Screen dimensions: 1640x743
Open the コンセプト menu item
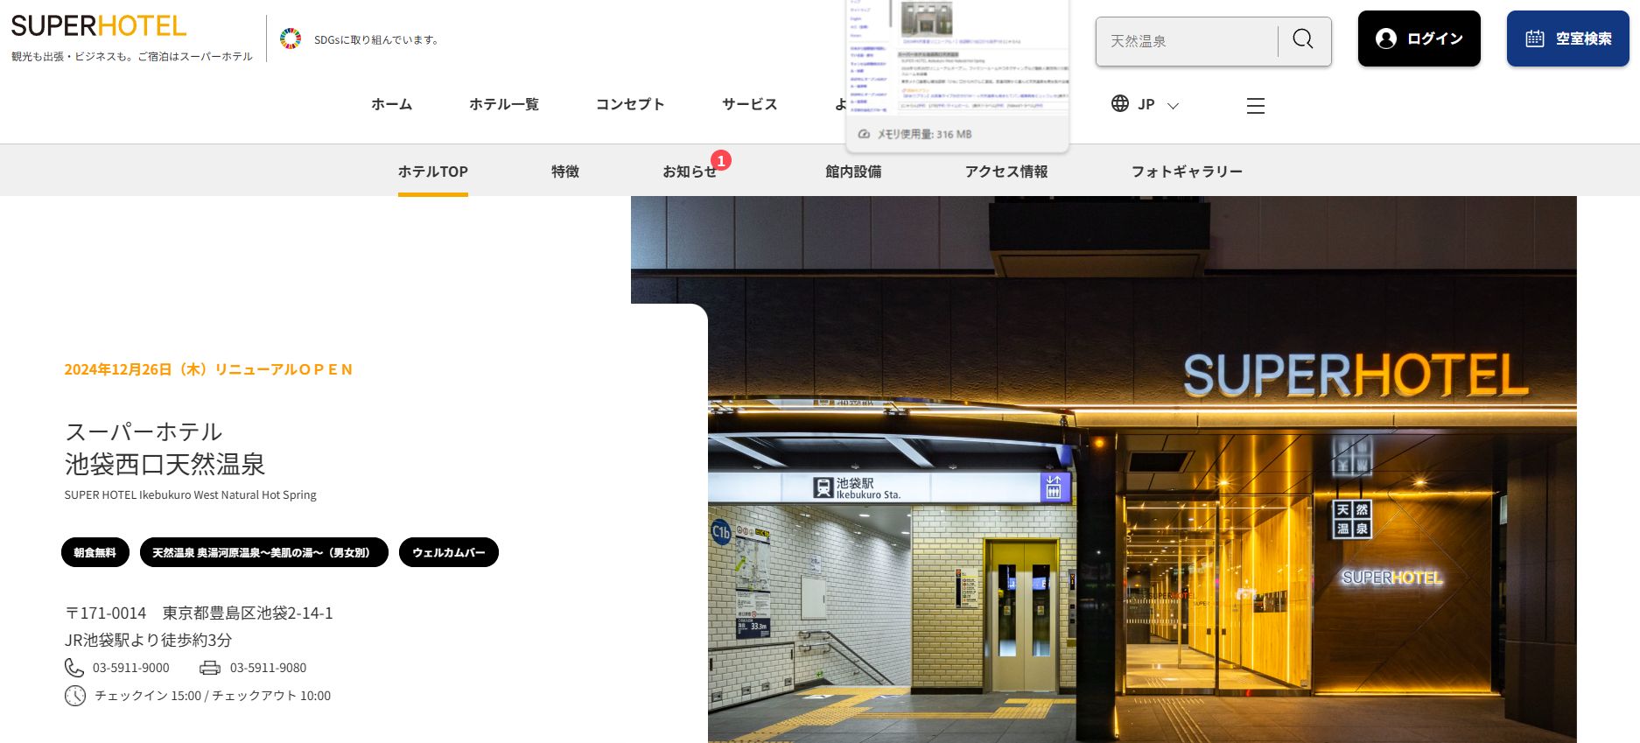coord(630,104)
